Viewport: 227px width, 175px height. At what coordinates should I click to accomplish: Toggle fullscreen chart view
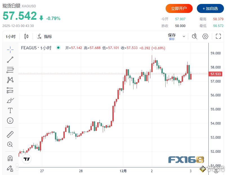[218, 36]
